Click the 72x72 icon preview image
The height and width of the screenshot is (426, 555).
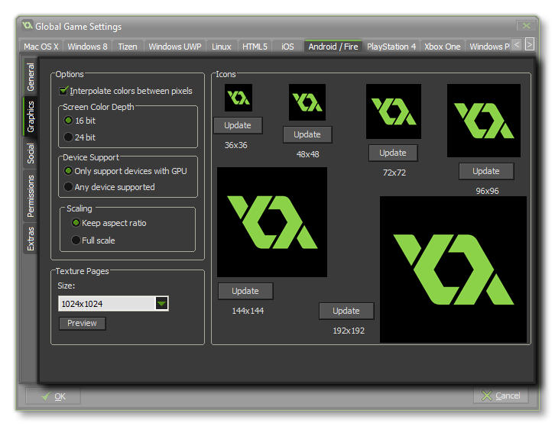click(394, 111)
